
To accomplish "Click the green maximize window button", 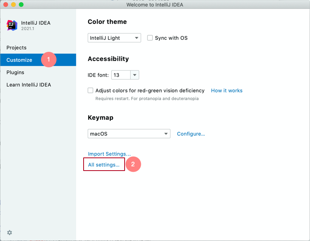I will pyautogui.click(x=21, y=5).
